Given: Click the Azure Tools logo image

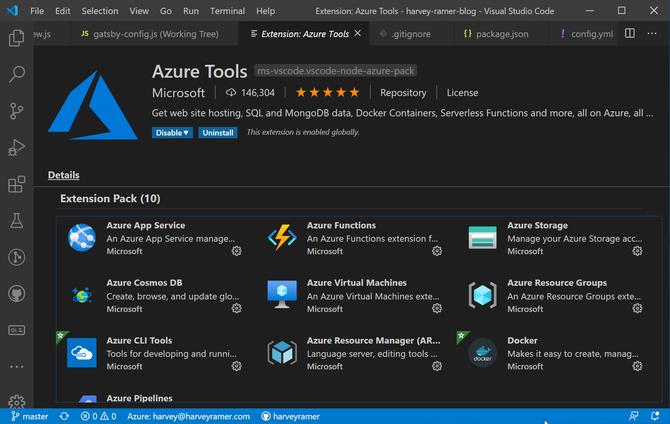Looking at the screenshot, I should click(x=93, y=104).
